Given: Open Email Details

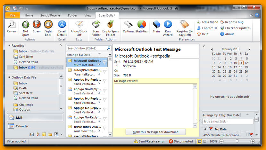Looking at the screenshot, I should [x=62, y=28].
